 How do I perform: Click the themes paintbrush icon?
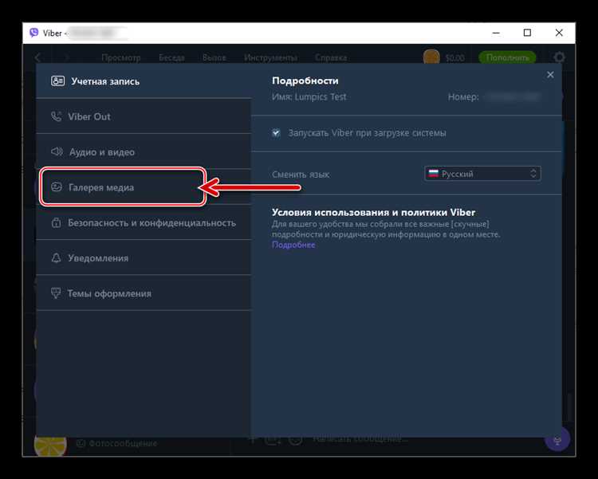click(x=56, y=293)
